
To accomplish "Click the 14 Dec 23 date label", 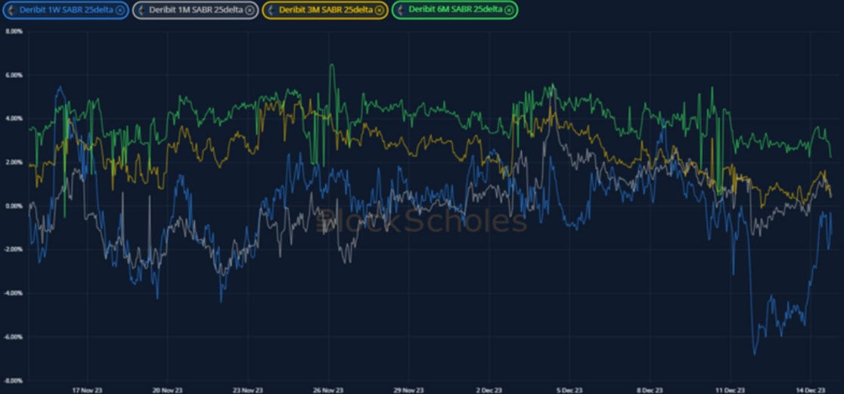I will (811, 390).
